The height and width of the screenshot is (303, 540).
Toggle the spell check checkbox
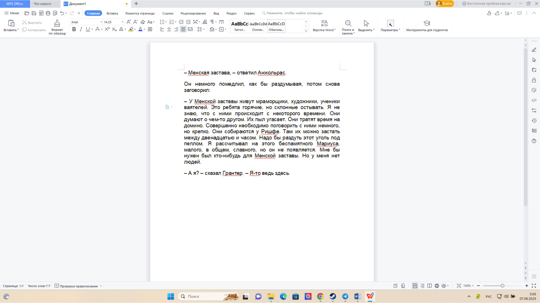coord(57,286)
